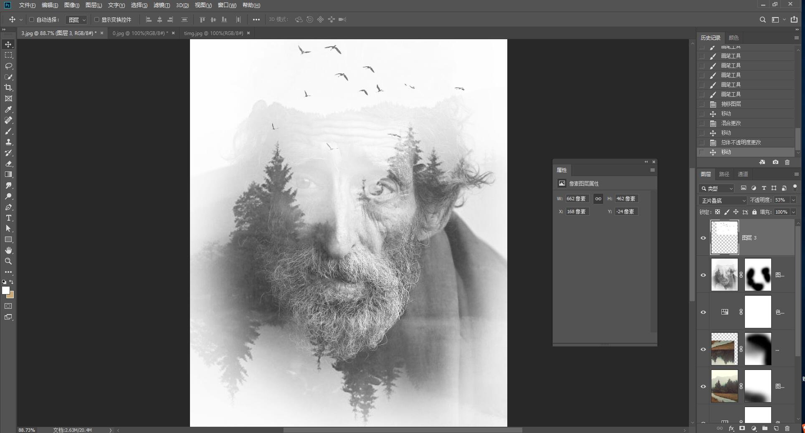Toggle lock all for the layer

pos(754,212)
